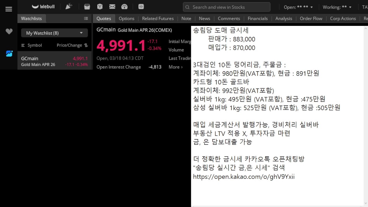Click the Symbol column header
368x207 pixels.
click(34, 45)
